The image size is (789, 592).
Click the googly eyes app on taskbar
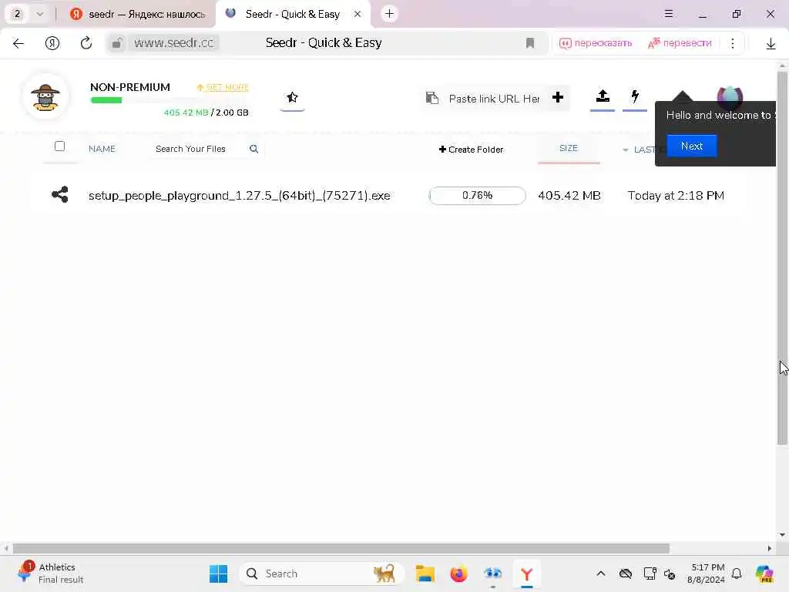[x=492, y=573]
